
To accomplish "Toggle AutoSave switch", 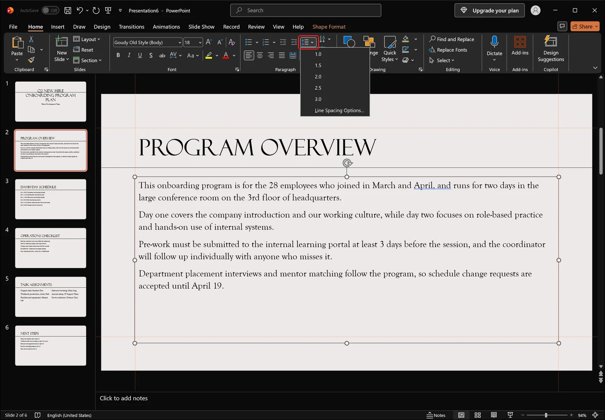I will pyautogui.click(x=50, y=11).
